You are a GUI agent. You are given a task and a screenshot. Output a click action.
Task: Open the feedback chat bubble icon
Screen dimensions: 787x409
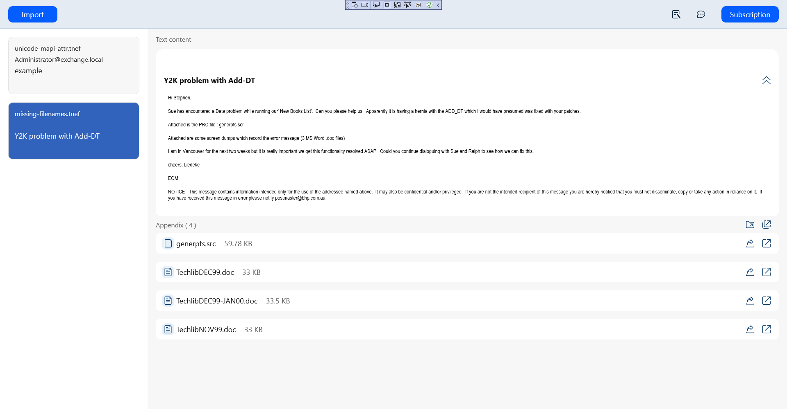pos(701,14)
